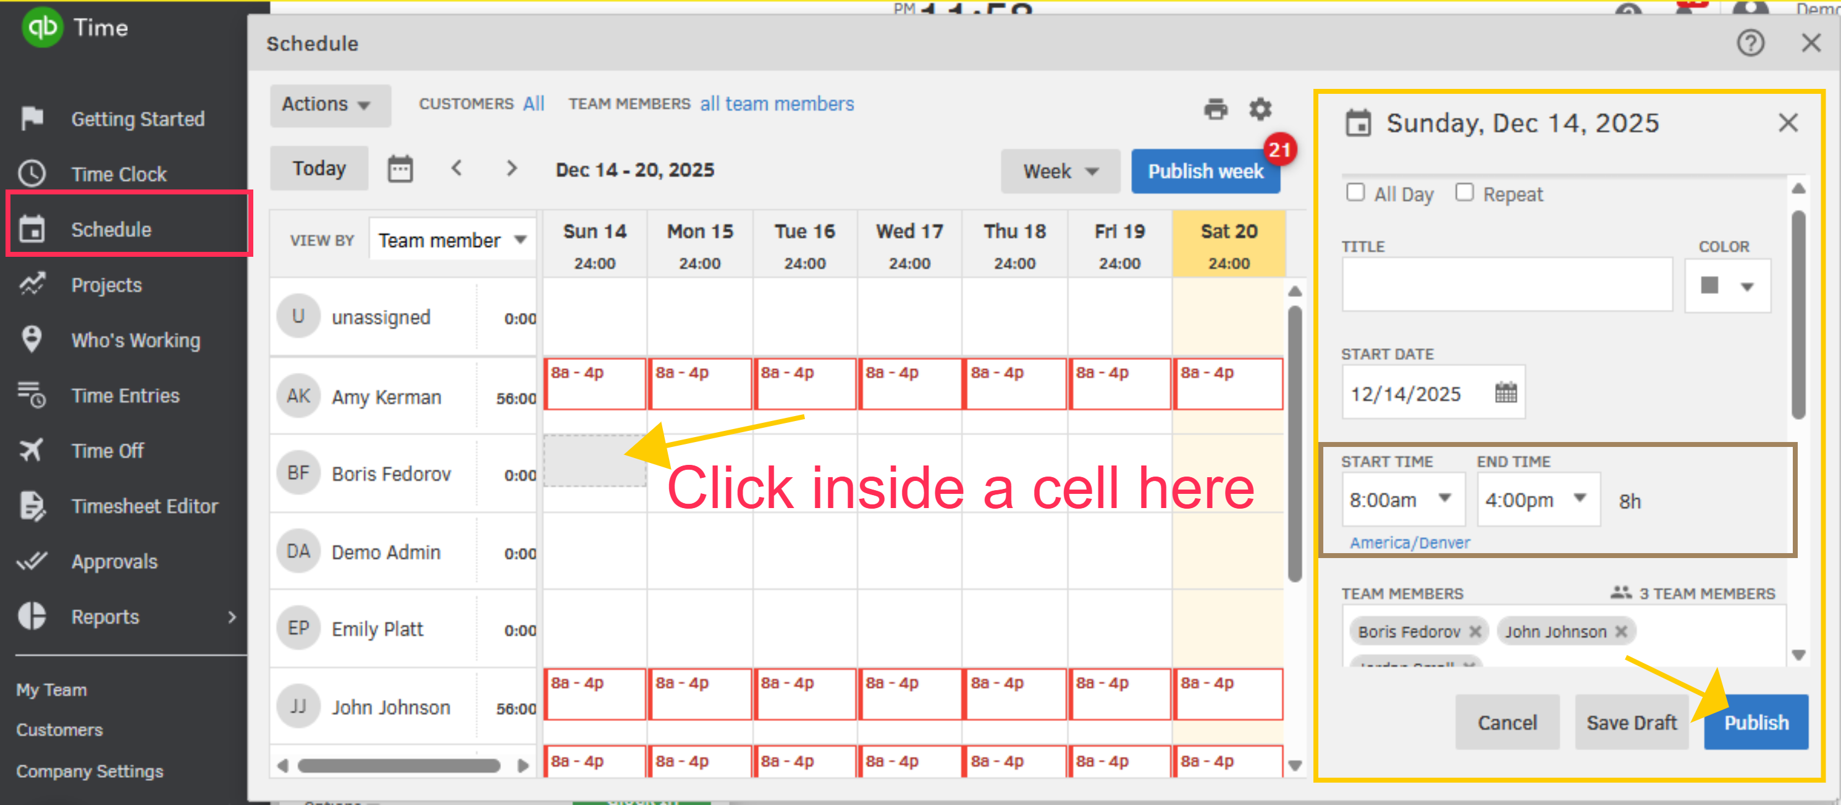This screenshot has width=1841, height=805.
Task: Open the calendar date picker icon
Action: point(400,169)
